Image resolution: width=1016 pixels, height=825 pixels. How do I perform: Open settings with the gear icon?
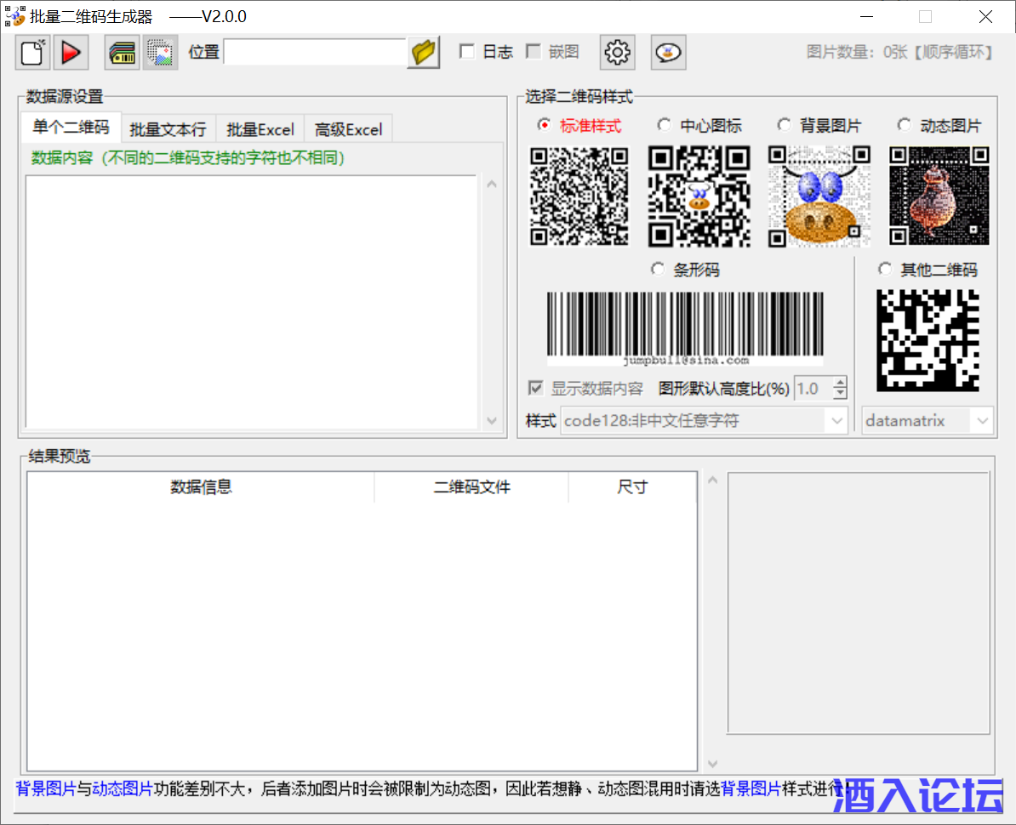click(617, 53)
